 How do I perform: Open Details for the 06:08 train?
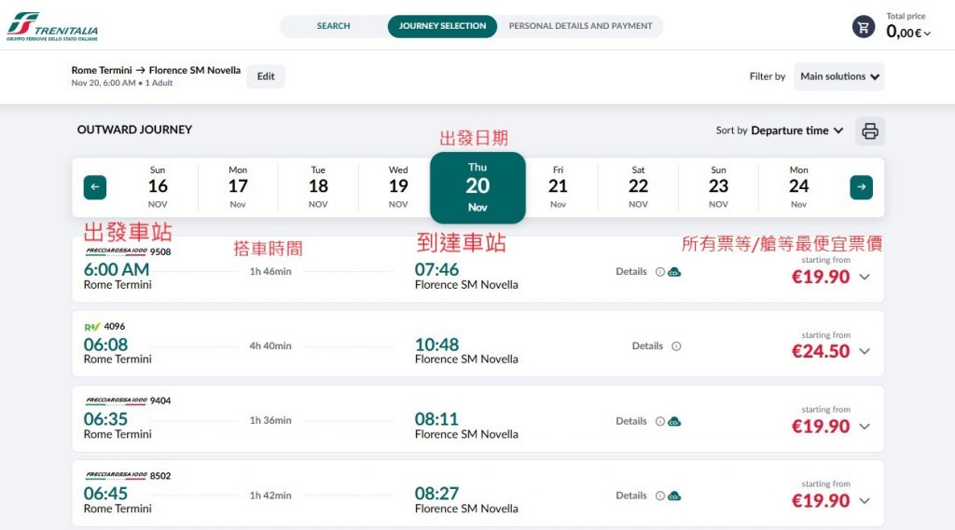click(x=647, y=346)
